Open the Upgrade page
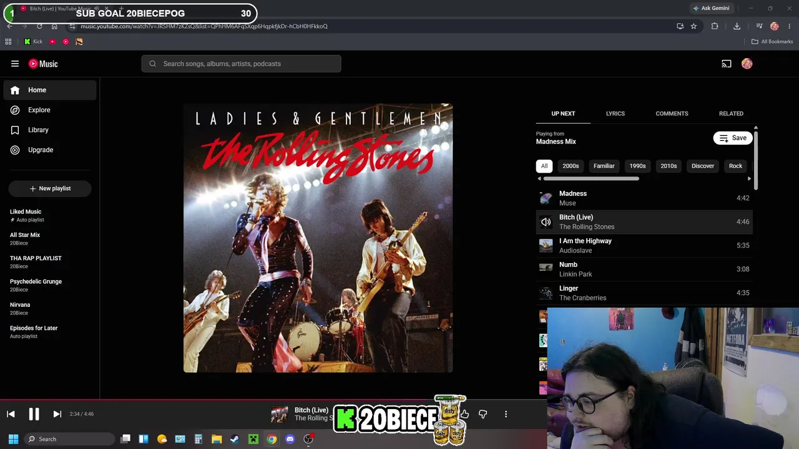The width and height of the screenshot is (799, 449). [50, 150]
